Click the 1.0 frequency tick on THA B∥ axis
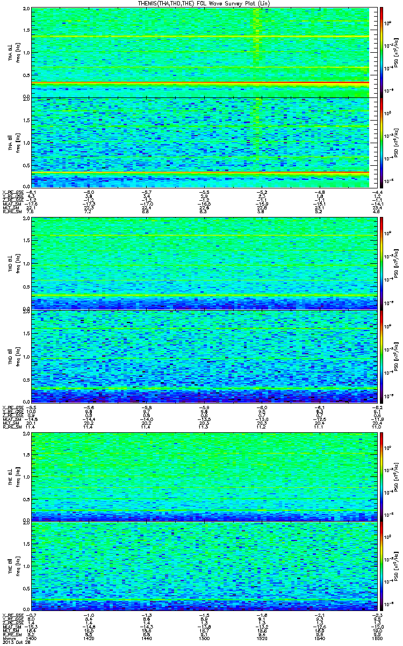This screenshot has width=403, height=646. point(27,142)
